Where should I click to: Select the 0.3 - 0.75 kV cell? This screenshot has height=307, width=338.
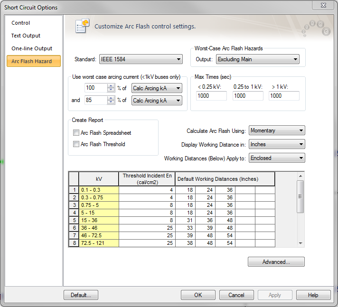tap(99, 197)
